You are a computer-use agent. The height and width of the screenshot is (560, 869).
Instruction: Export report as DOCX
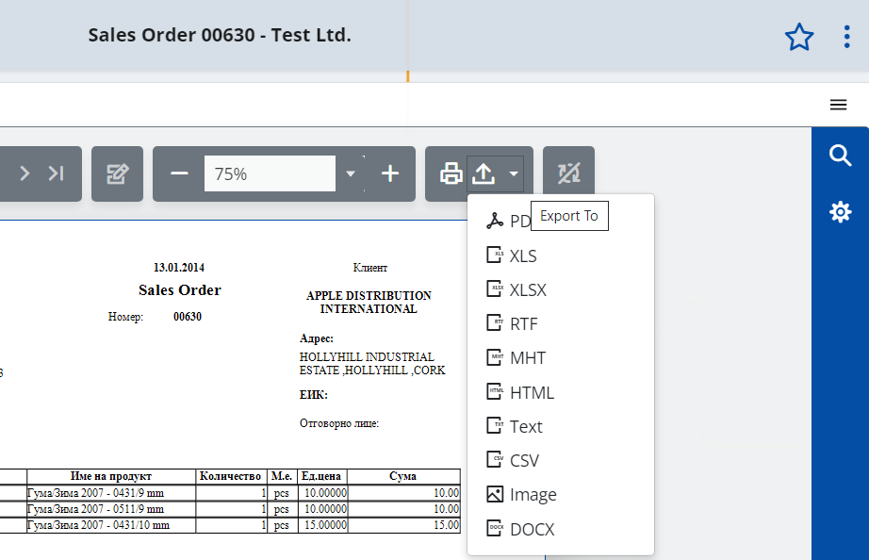tap(560, 529)
